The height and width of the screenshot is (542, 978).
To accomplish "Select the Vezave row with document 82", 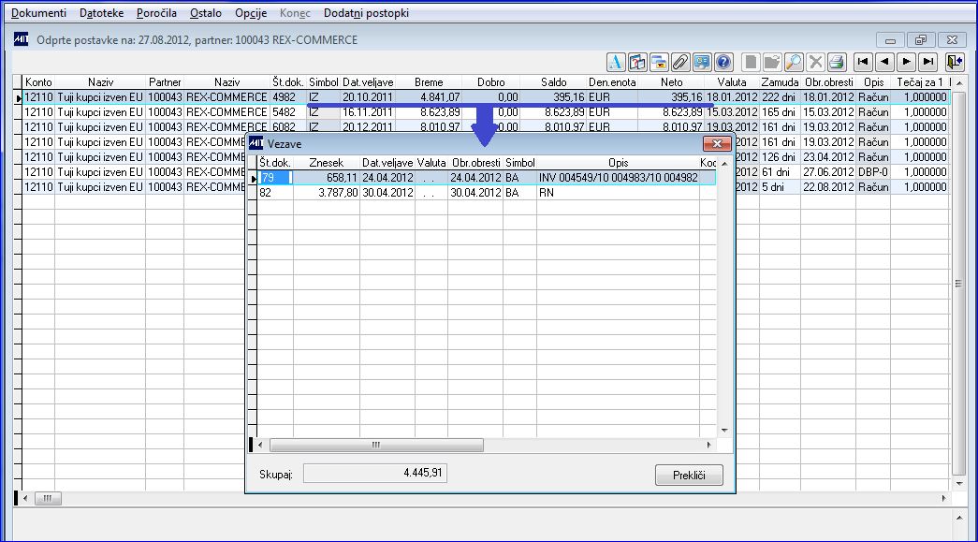I will tap(478, 193).
